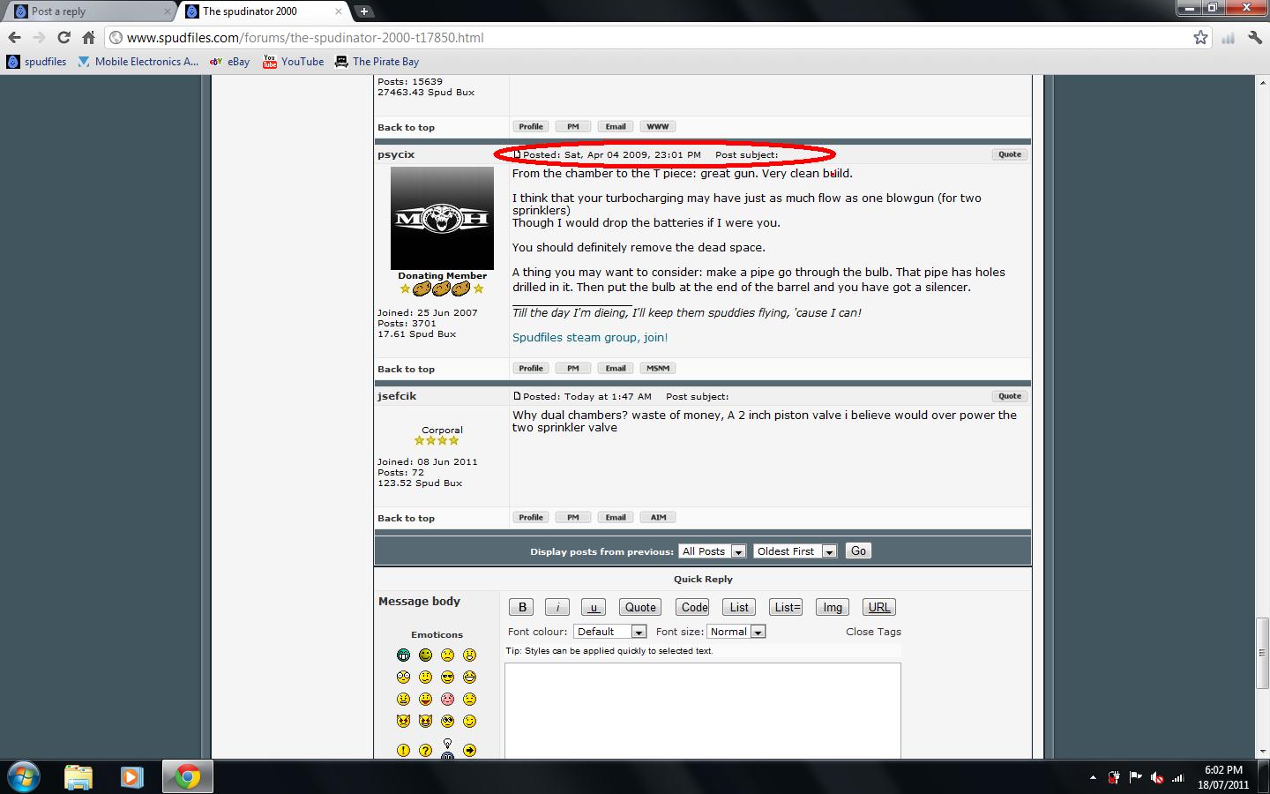1270x794 pixels.
Task: Click the browser back arrow
Action: click(x=14, y=38)
